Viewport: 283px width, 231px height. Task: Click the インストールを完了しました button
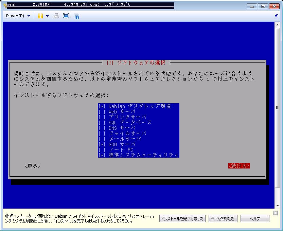pyautogui.click(x=182, y=218)
